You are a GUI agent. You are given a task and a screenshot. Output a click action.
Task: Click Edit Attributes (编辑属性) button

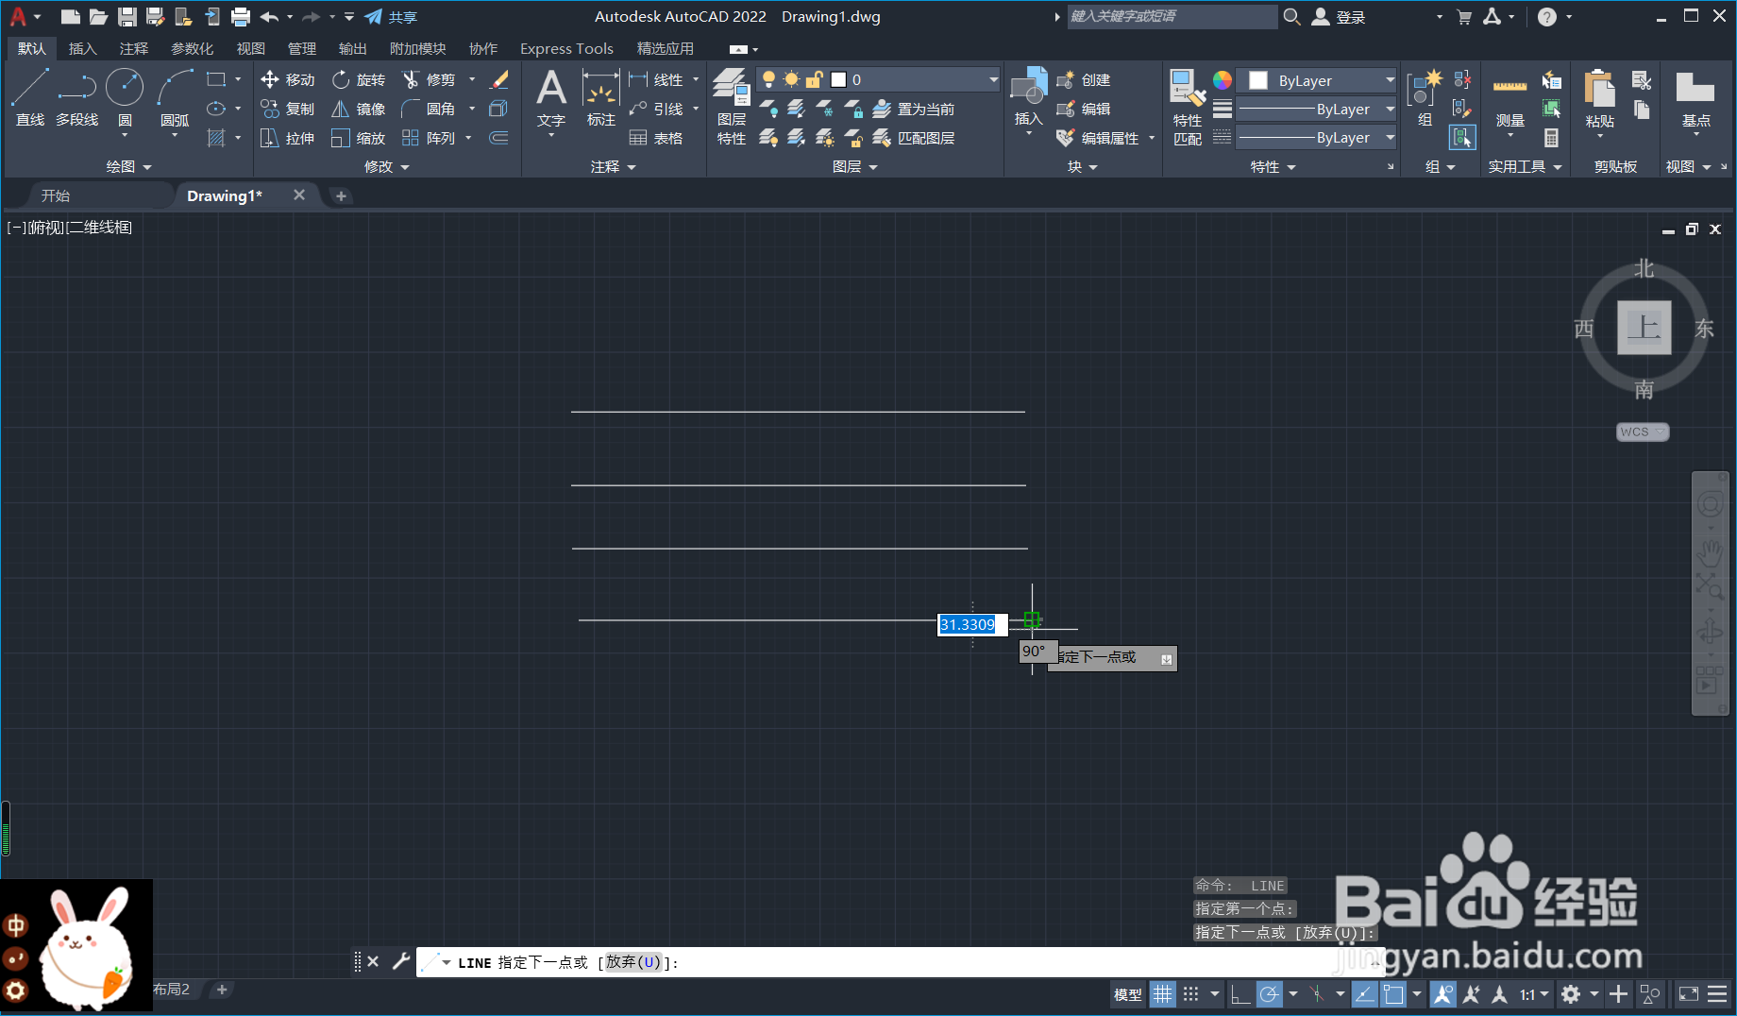coord(1100,139)
